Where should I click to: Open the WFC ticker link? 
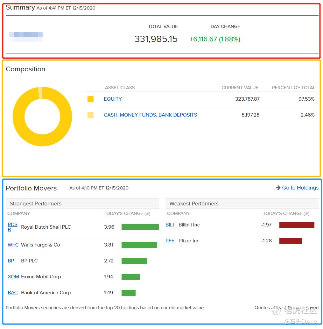pos(13,245)
